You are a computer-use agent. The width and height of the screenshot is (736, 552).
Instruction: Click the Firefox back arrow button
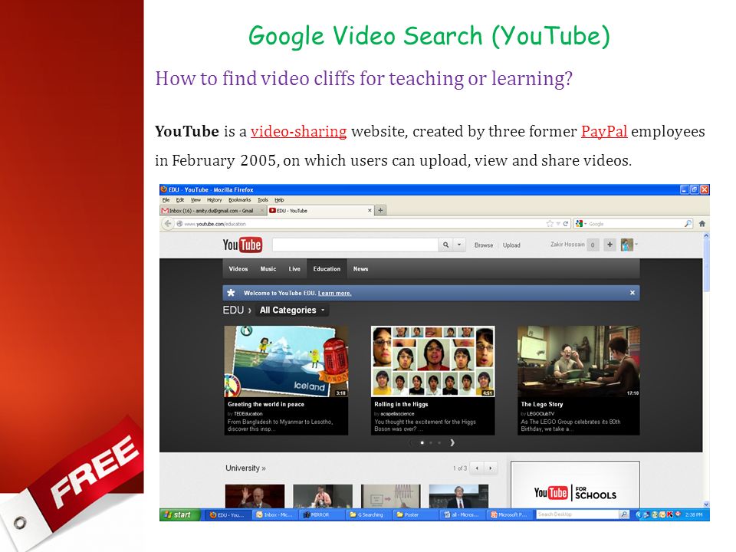tap(168, 224)
